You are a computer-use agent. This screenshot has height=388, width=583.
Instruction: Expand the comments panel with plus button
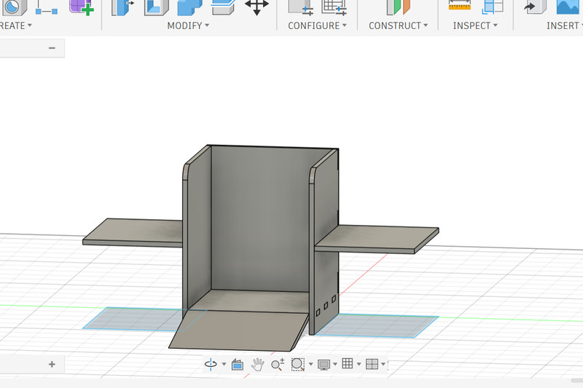click(52, 364)
